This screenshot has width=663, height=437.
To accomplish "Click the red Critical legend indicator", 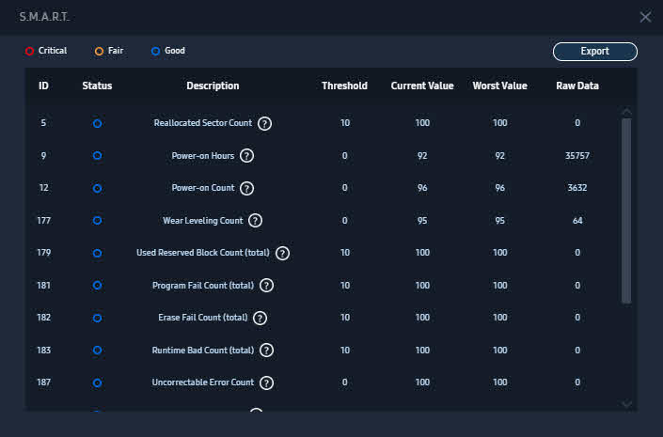I will (x=30, y=51).
